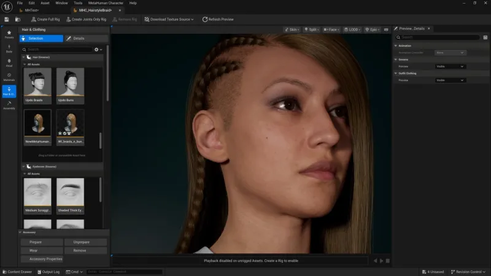The width and height of the screenshot is (491, 276).
Task: Open the Skin viewport dropdown
Action: (292, 29)
